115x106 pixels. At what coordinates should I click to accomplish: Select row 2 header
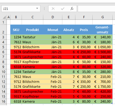click(3, 30)
